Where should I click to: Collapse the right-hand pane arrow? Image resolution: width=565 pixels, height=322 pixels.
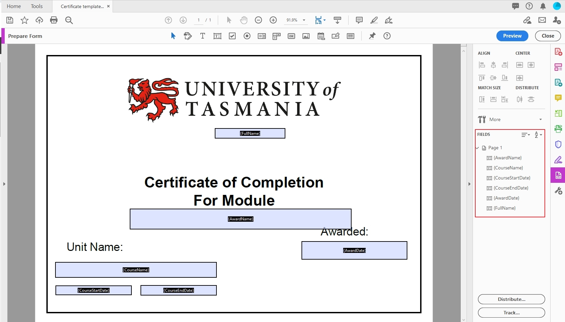pos(469,184)
